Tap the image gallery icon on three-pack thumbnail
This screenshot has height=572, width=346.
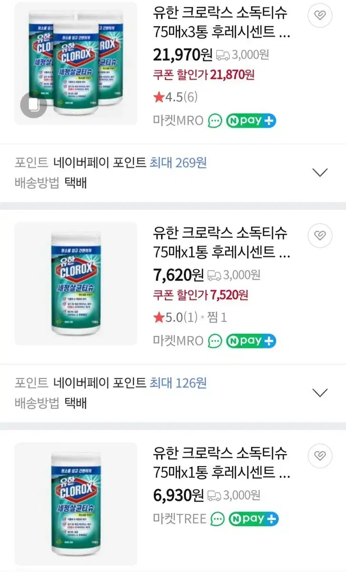(x=33, y=105)
